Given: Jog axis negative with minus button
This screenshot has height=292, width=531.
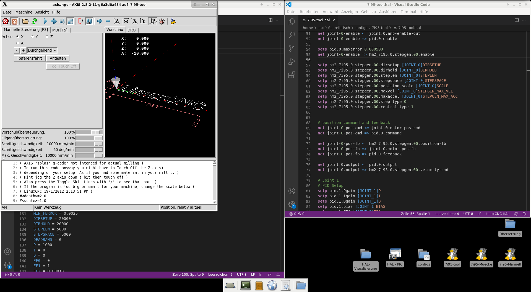Looking at the screenshot, I should [17, 50].
